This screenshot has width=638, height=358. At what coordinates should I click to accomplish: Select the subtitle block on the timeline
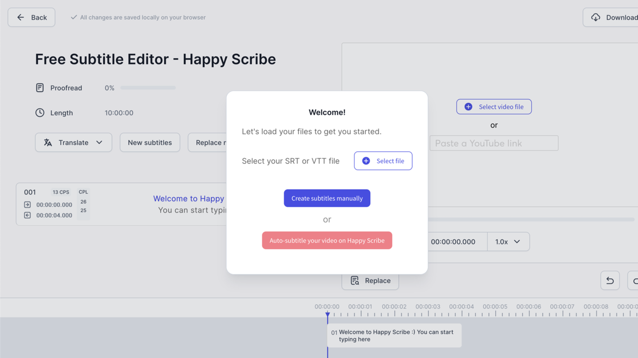(394, 335)
